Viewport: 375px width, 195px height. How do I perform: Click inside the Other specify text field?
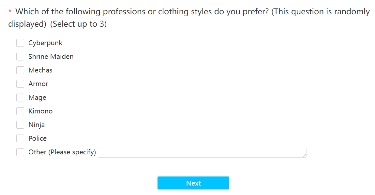[202, 153]
